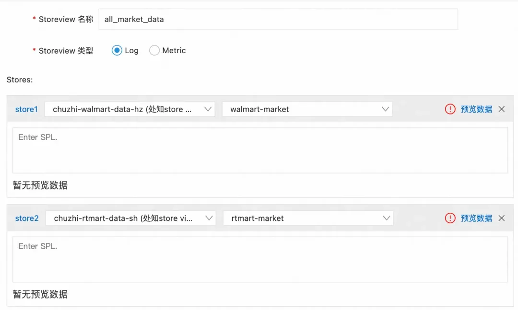Image resolution: width=518 pixels, height=310 pixels.
Task: Click the store1 label
Action: pos(26,109)
